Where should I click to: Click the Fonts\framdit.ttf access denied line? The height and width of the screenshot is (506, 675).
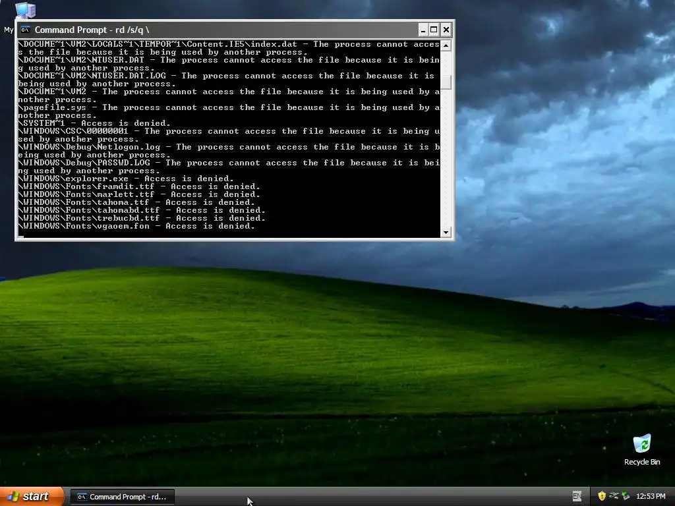(x=139, y=186)
